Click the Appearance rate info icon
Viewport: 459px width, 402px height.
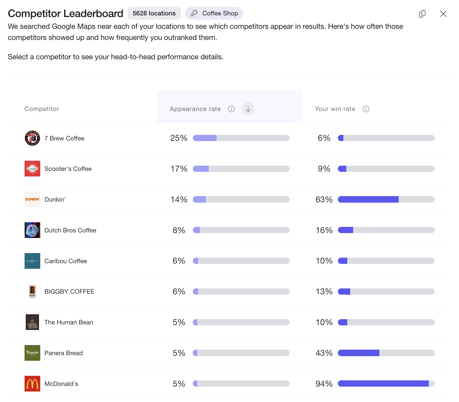[x=231, y=109]
